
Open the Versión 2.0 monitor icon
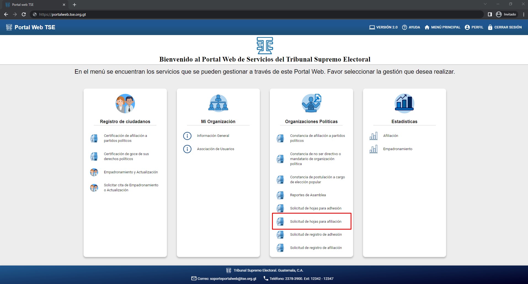(x=372, y=27)
